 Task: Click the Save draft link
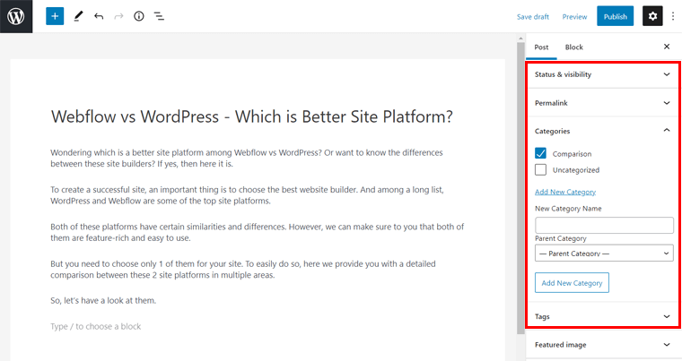click(533, 16)
